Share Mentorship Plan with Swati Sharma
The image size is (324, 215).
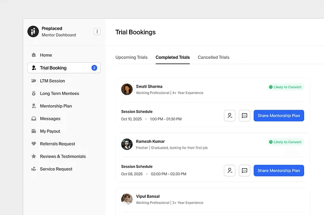pos(279,115)
